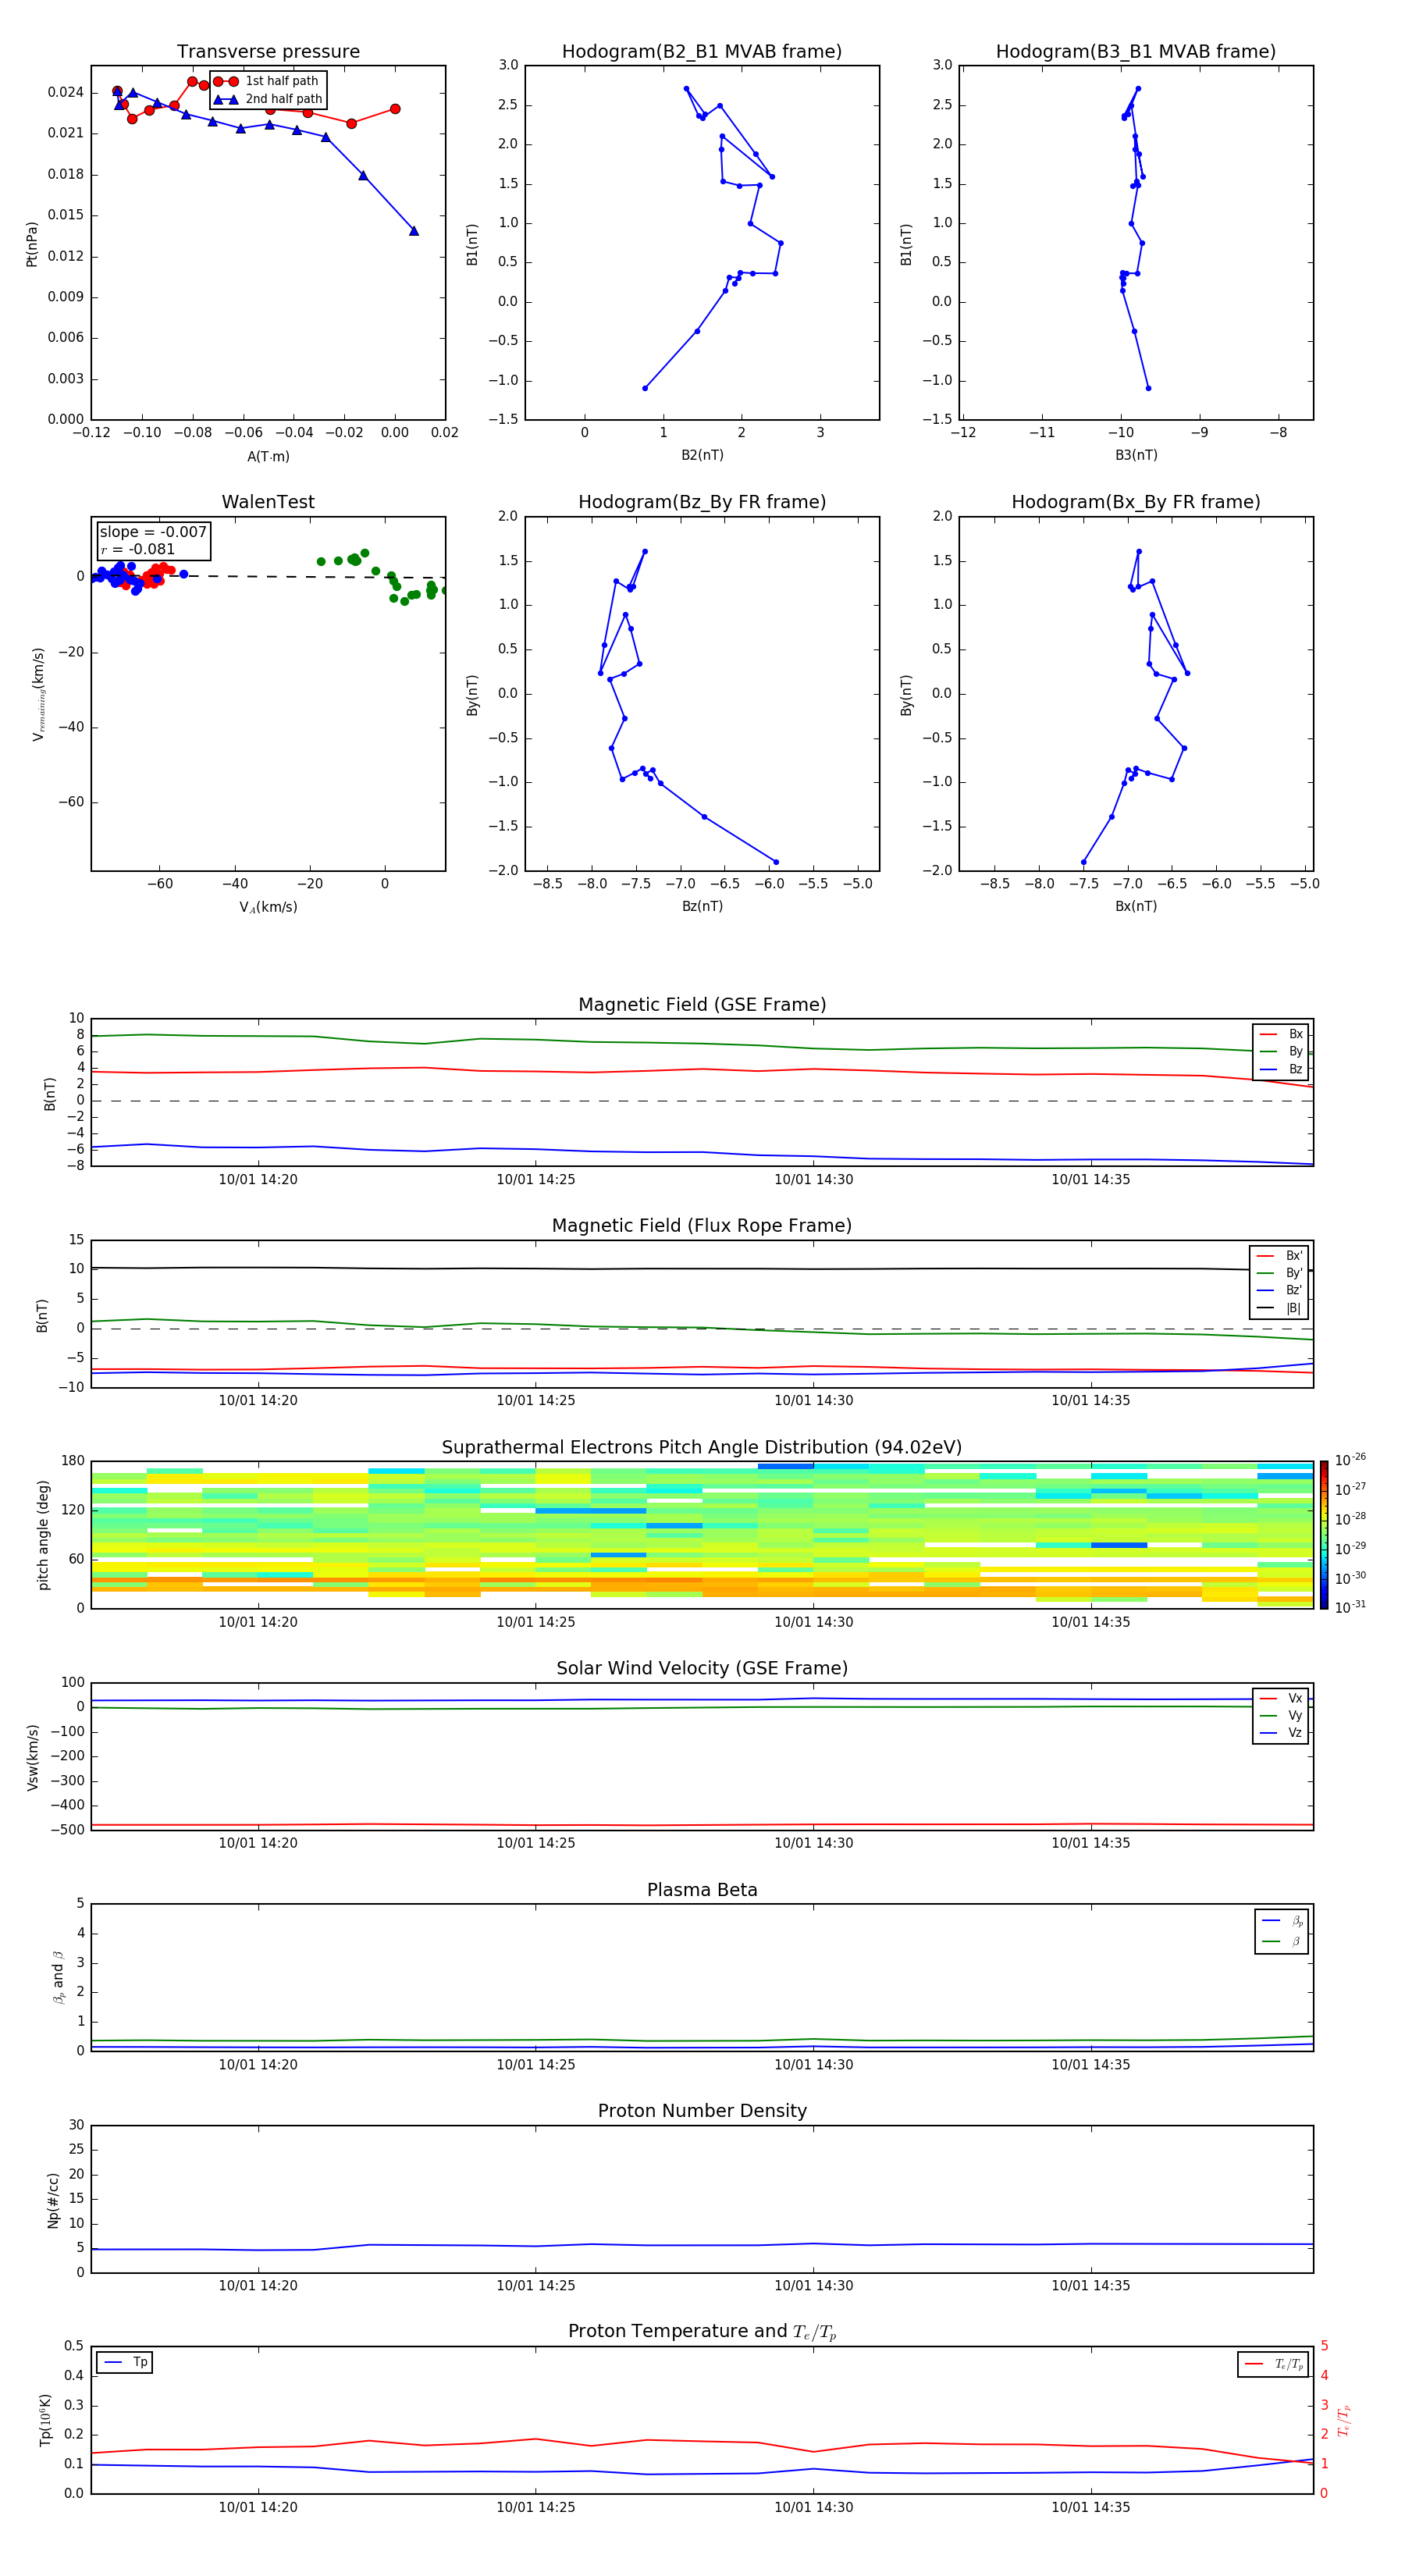Image resolution: width=1405 pixels, height=2576 pixels.
Task: Click the By legend entry in GSE panel
Action: pyautogui.click(x=1282, y=1051)
